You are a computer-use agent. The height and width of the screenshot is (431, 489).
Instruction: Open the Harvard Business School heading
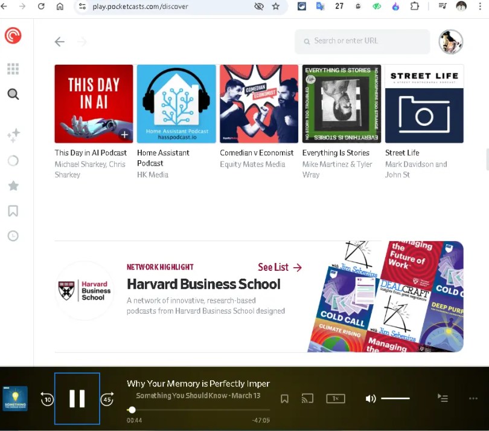click(203, 284)
